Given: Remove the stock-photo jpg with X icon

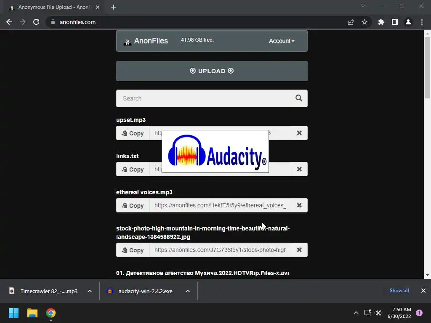Looking at the screenshot, I should (x=299, y=250).
